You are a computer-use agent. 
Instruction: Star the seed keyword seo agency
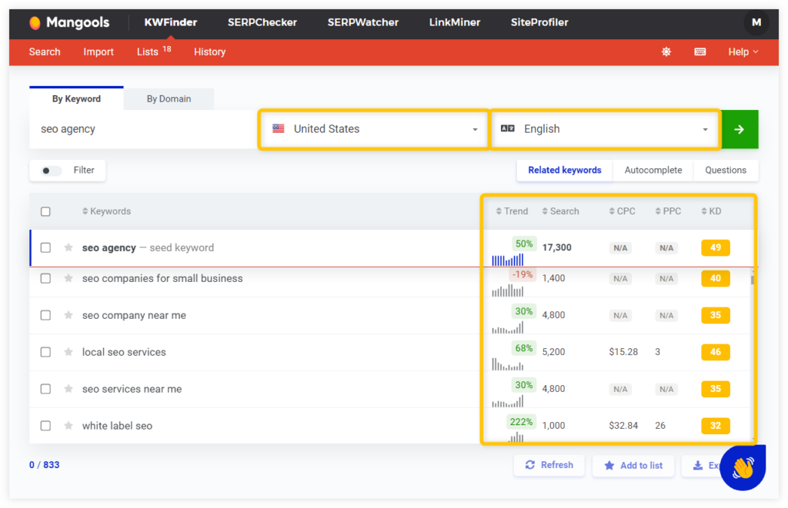coord(68,247)
